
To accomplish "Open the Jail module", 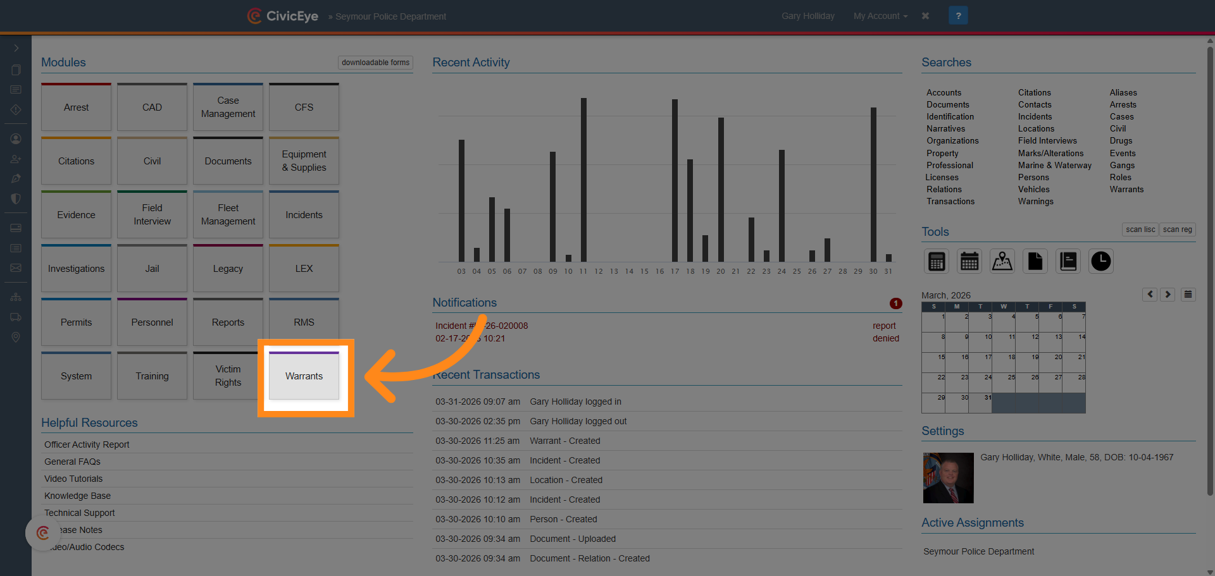I will [153, 268].
